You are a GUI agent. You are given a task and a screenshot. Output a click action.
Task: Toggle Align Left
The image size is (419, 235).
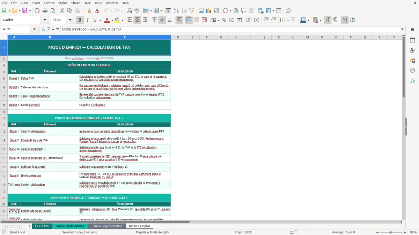[x=130, y=20]
